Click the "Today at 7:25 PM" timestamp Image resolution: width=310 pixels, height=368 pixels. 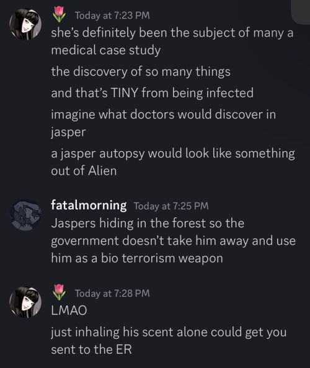coord(171,206)
